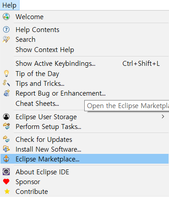Click the Eclipse Marketplace box icon

6,159
